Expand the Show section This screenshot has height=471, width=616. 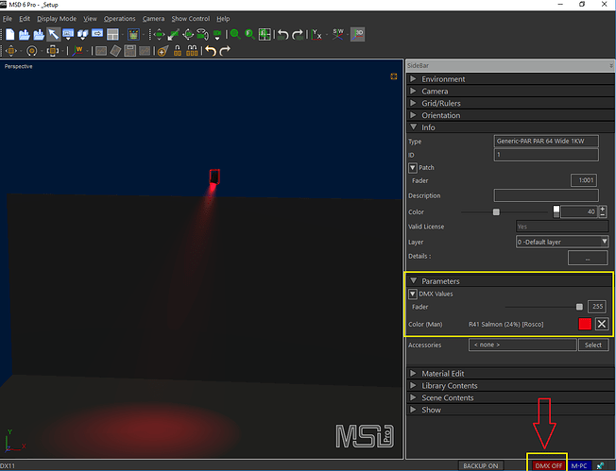pos(413,410)
